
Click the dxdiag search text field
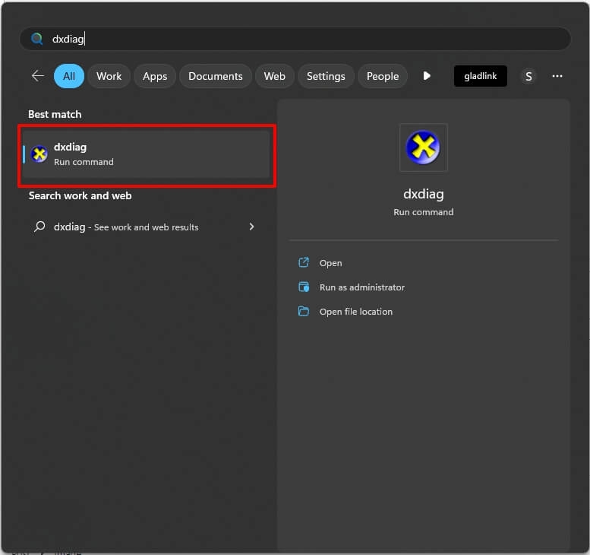295,39
